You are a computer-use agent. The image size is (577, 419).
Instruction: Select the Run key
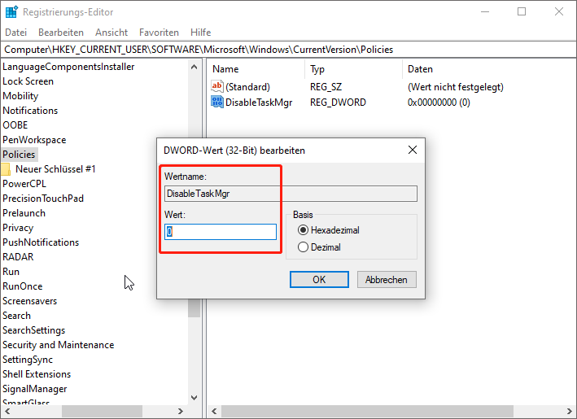click(11, 272)
